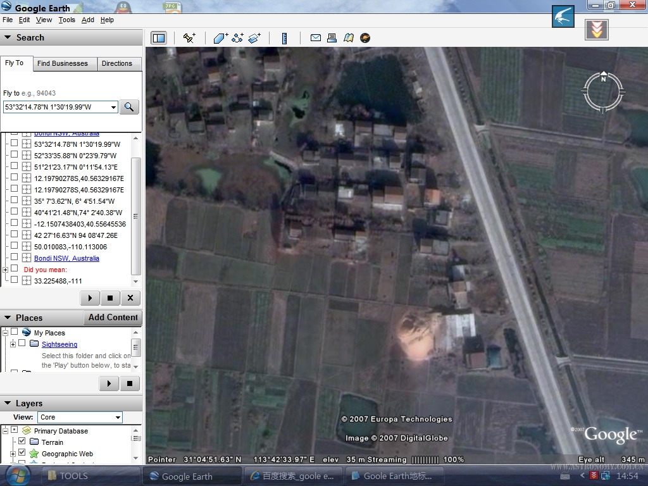Open the Sightseeing link
Screen dimensions: 648x486
(x=59, y=344)
